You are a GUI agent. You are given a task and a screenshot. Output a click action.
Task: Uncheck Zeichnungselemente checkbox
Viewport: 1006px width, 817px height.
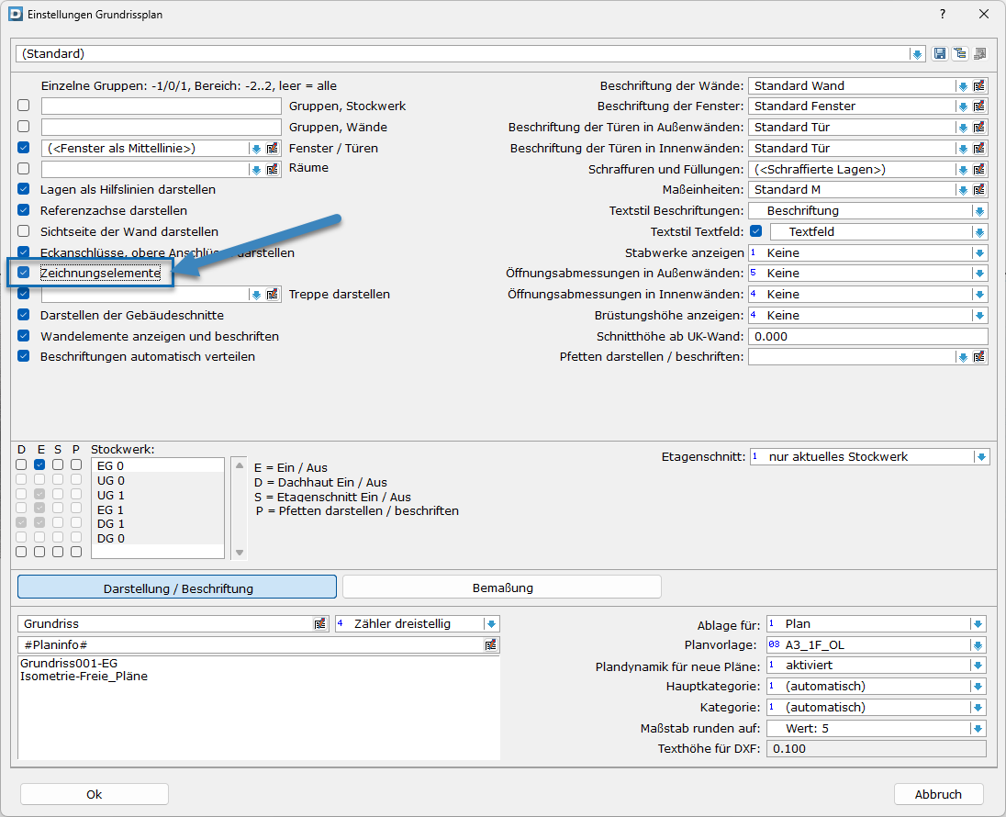[24, 273]
